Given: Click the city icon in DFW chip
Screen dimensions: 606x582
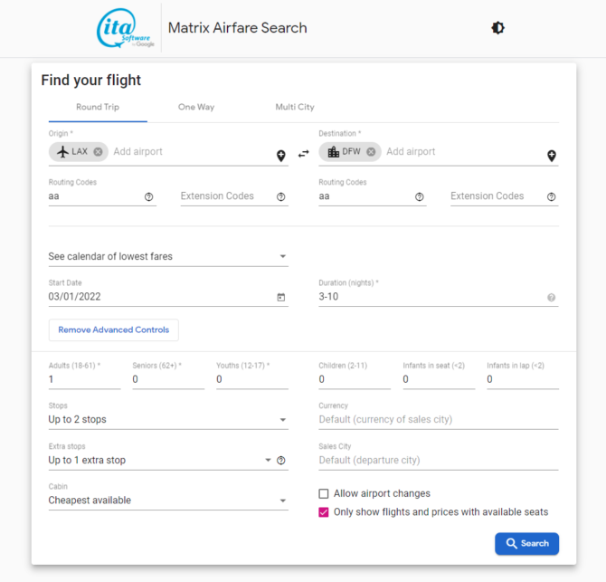Looking at the screenshot, I should pyautogui.click(x=333, y=151).
